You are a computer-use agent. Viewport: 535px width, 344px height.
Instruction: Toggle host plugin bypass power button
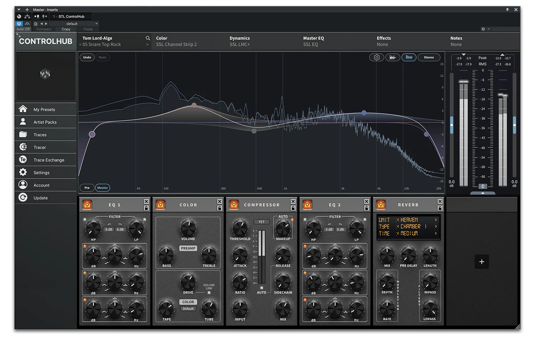pos(19,24)
